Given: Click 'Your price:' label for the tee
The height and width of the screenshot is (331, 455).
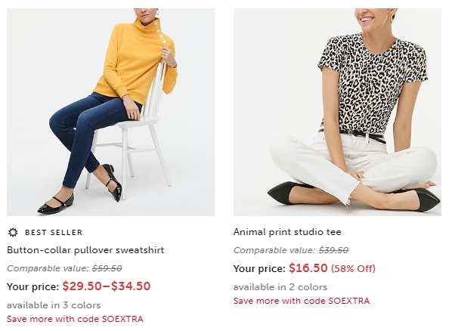Looking at the screenshot, I should click(259, 268).
